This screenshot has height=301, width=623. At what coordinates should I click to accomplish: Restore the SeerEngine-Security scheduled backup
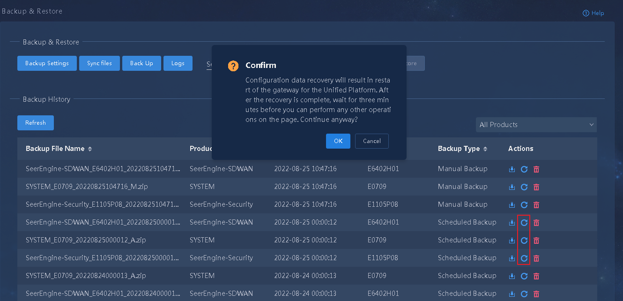point(524,258)
